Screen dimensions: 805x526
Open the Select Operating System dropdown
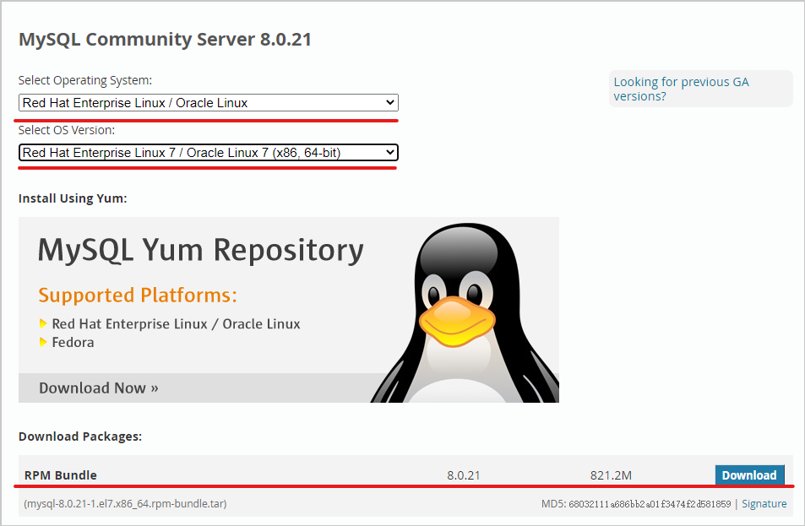coord(209,103)
